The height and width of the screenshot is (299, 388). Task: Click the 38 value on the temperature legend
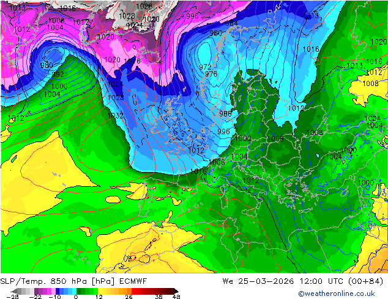159,297
